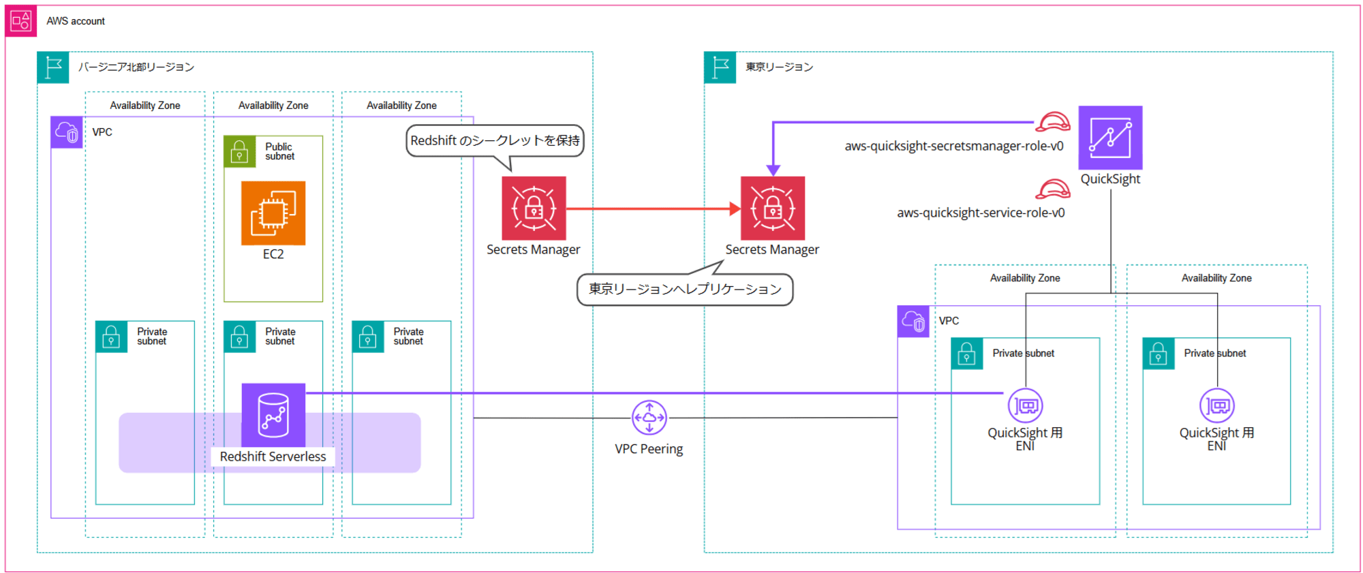The image size is (1363, 573).
Task: Select the Redshift Serverless icon
Action: pos(273,416)
